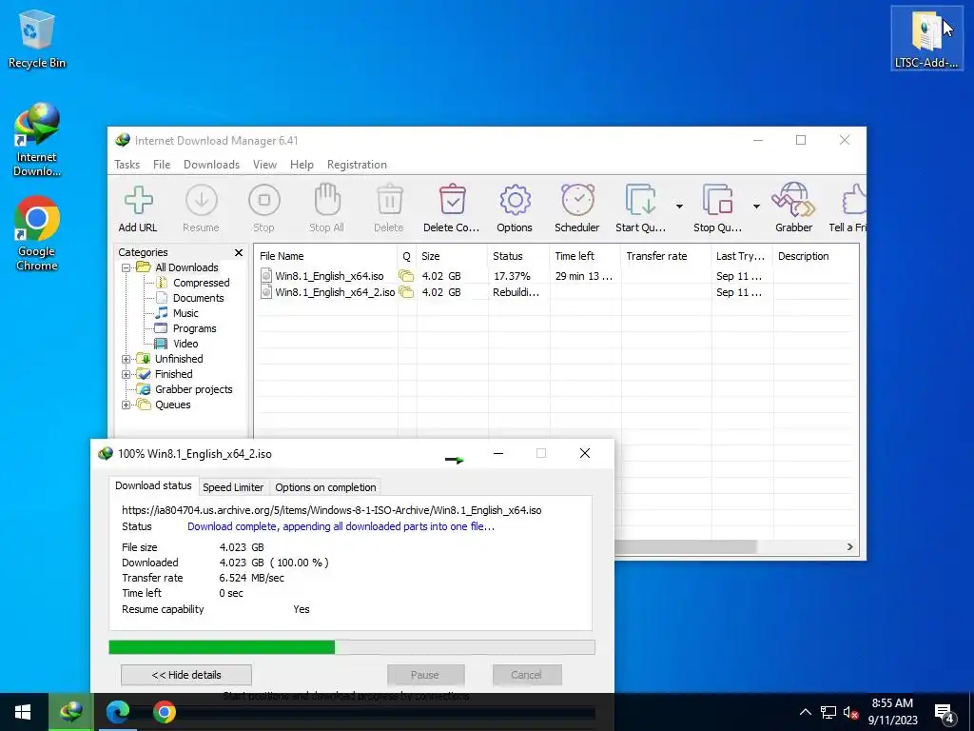Open the Tasks menu
The image size is (974, 731).
point(127,165)
